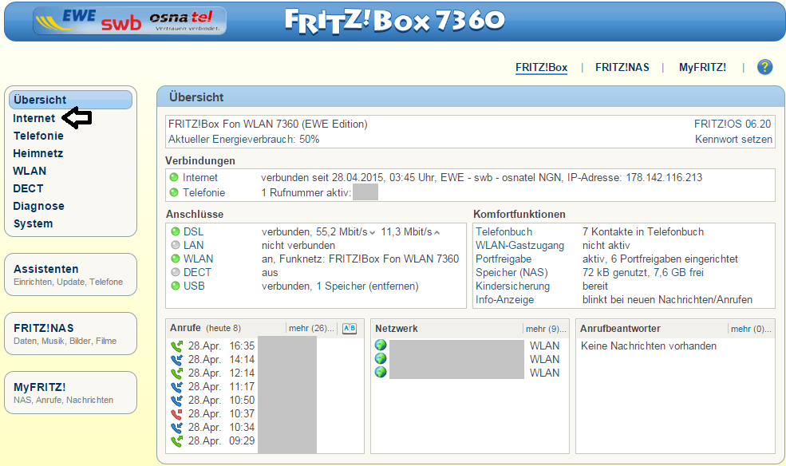Click the green status LED next to DSL
This screenshot has width=786, height=466.
176,231
